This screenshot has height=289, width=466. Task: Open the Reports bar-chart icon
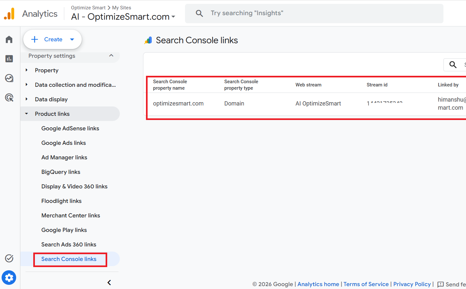tap(9, 59)
